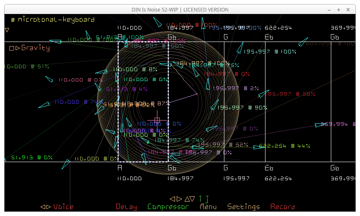Click the down triangle above Menu
This screenshot has height=216, width=360.
click(x=192, y=199)
